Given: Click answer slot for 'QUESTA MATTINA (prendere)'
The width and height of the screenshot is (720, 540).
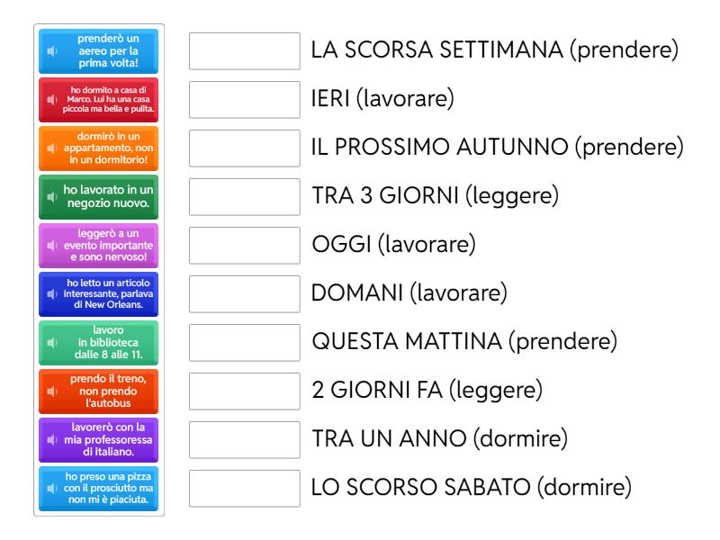Looking at the screenshot, I should (245, 343).
